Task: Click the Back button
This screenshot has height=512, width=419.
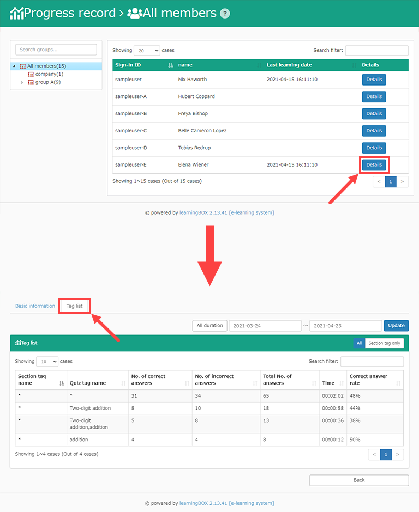Action: tap(358, 480)
